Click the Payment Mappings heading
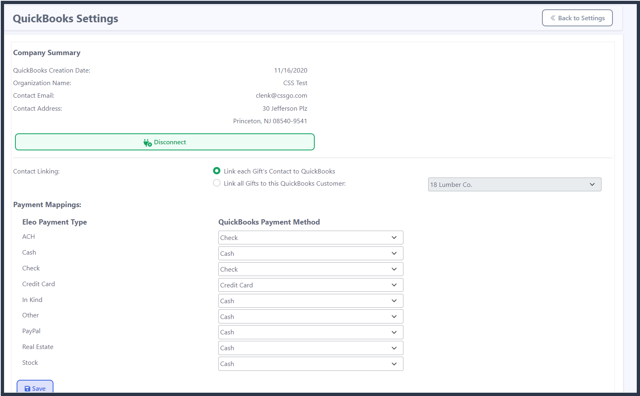 pos(47,205)
